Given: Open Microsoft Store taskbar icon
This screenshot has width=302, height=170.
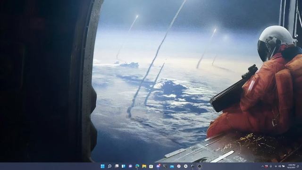Looking at the screenshot, I should click(x=151, y=166).
